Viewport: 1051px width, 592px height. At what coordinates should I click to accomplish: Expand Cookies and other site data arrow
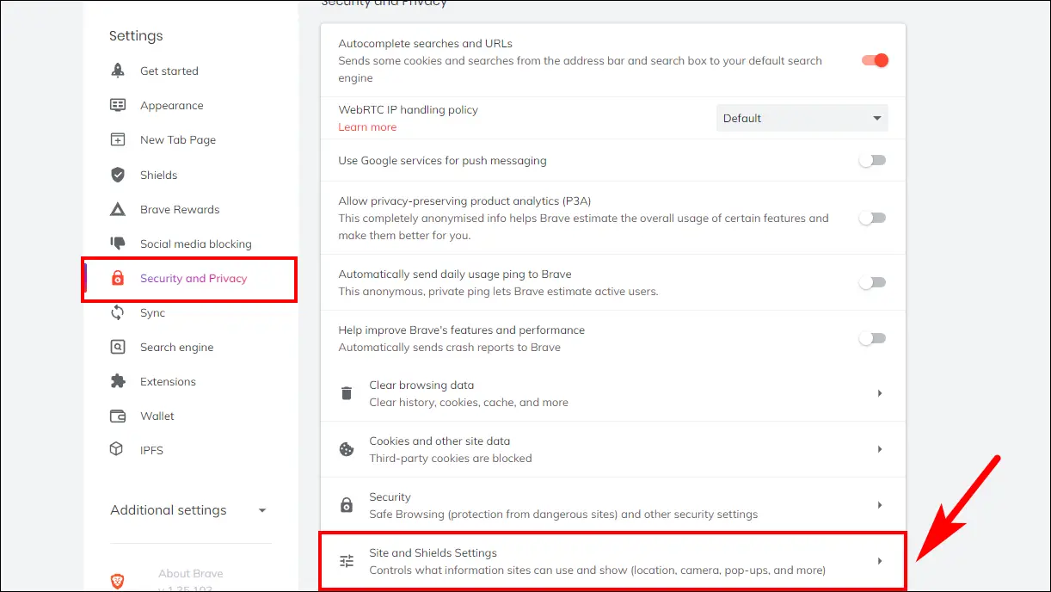[879, 449]
